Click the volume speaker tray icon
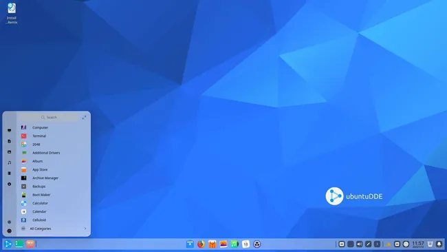Viewport: 447px width, 252px height. pyautogui.click(x=359, y=244)
